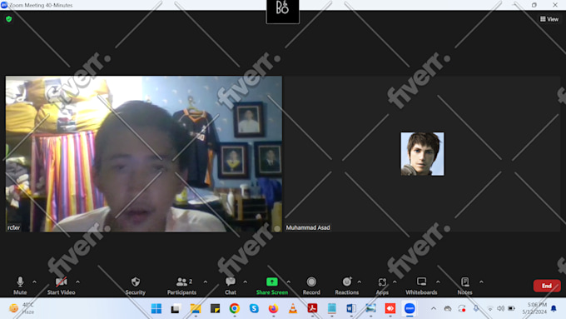This screenshot has height=319, width=566.
Task: Open the Photos app on the taskbar
Action: (x=370, y=308)
